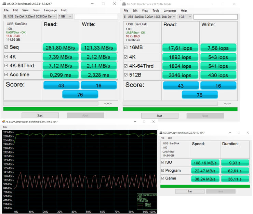This screenshot has width=253, height=214.
Task: Open 1 GB size dropdown in left window
Action: point(65,16)
